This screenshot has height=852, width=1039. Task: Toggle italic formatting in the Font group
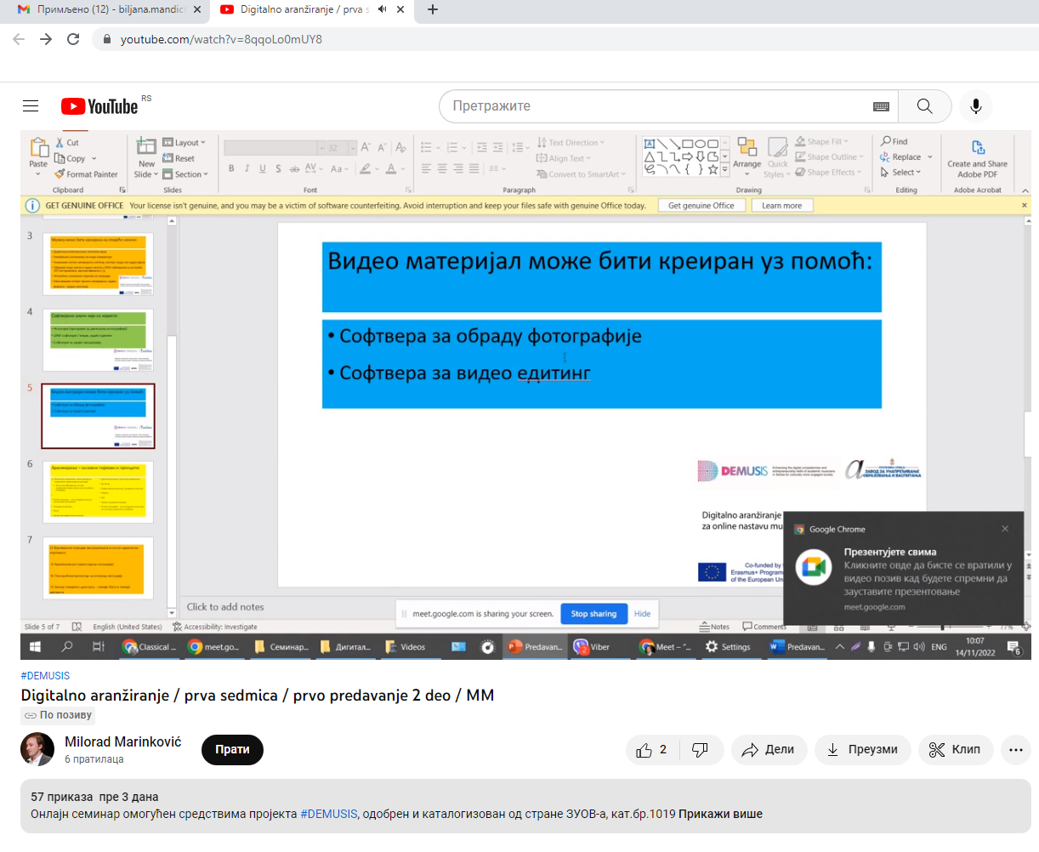(x=247, y=168)
